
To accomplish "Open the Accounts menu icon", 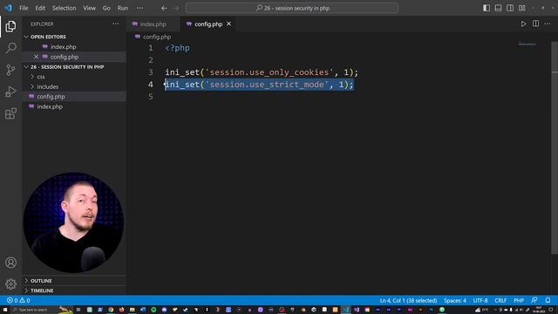I will tap(10, 263).
